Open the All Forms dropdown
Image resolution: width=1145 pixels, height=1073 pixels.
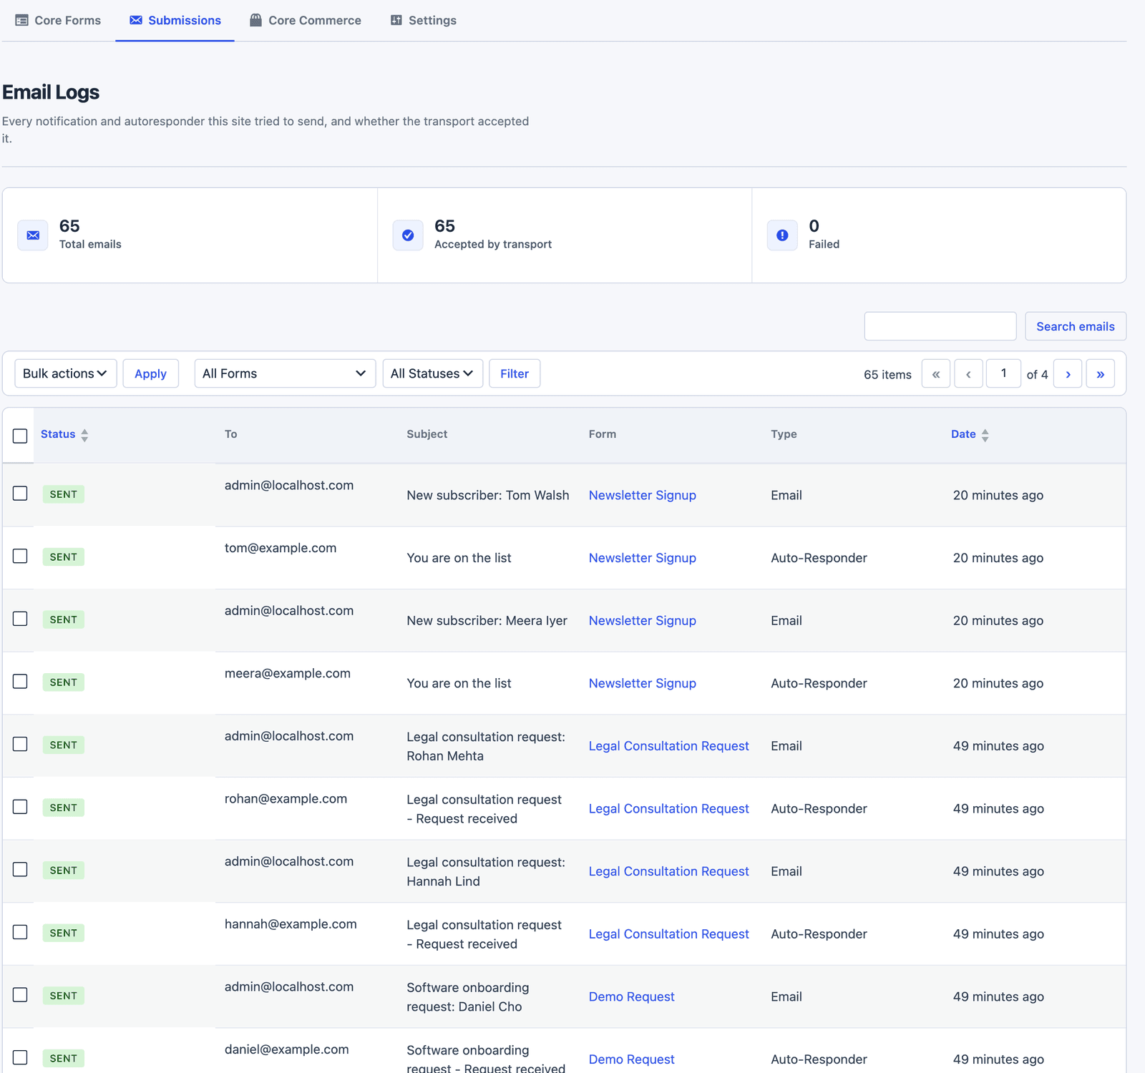point(285,373)
